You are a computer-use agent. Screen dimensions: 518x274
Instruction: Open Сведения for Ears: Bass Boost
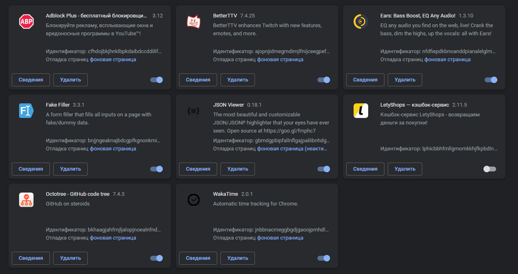pos(365,80)
